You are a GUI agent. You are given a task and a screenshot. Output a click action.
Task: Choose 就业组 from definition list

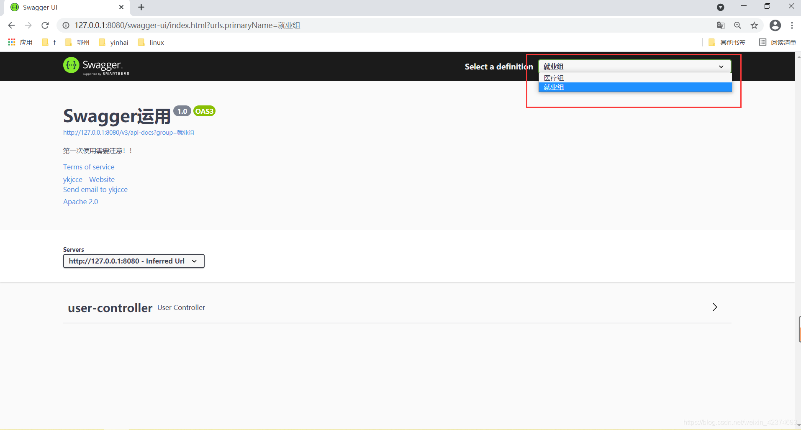point(635,87)
